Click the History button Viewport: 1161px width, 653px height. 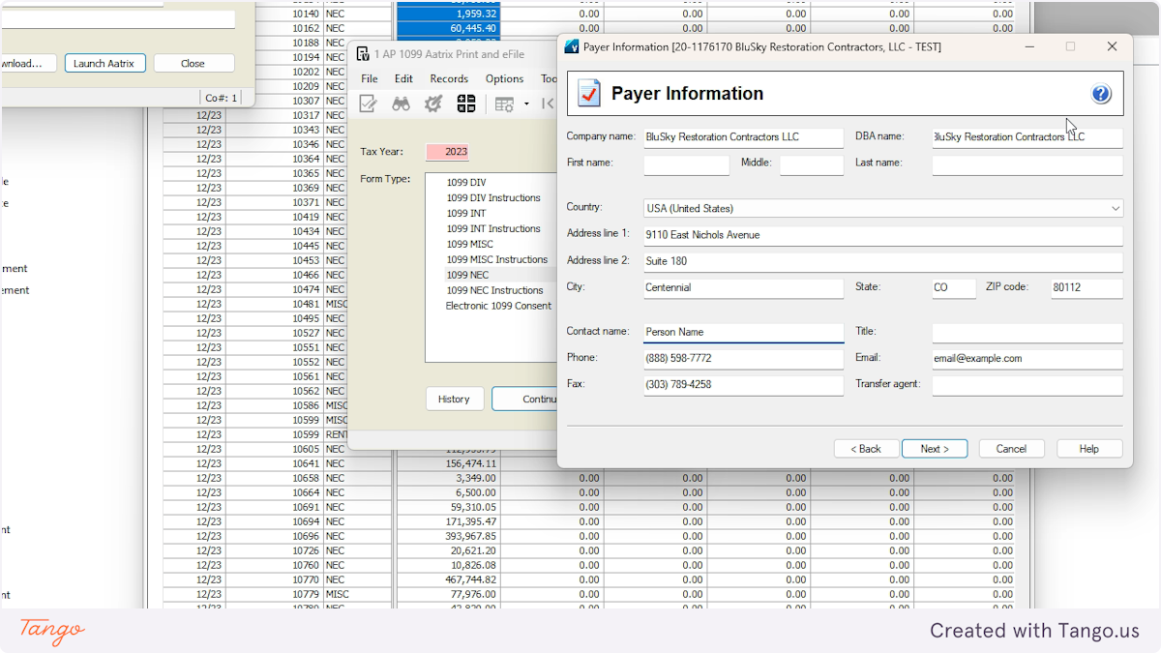click(454, 399)
